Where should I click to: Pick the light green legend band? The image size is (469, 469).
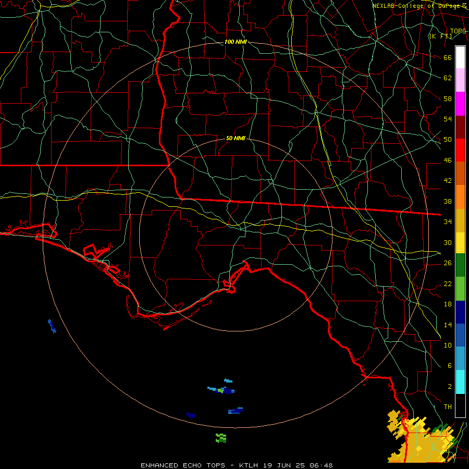pos(460,289)
